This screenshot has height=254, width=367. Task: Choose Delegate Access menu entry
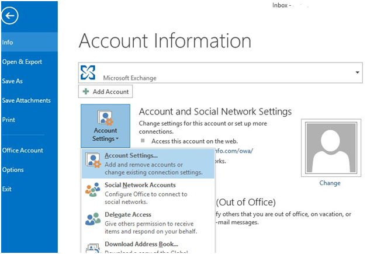148,222
